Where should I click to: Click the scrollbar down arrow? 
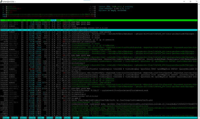point(199,118)
